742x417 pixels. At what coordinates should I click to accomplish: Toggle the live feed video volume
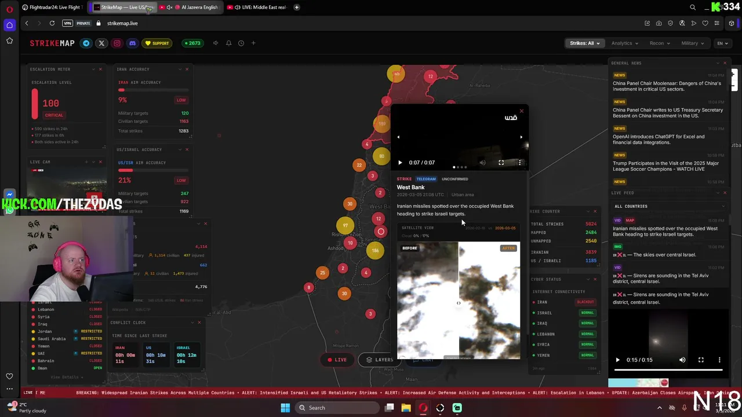click(x=682, y=360)
